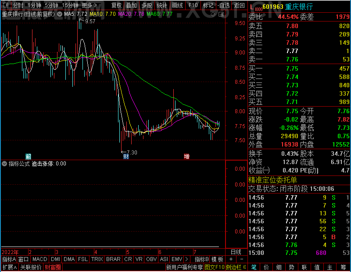This screenshot has width=351, height=272.
Task: Switch to 5分钟 chart
Action: click(x=51, y=5)
